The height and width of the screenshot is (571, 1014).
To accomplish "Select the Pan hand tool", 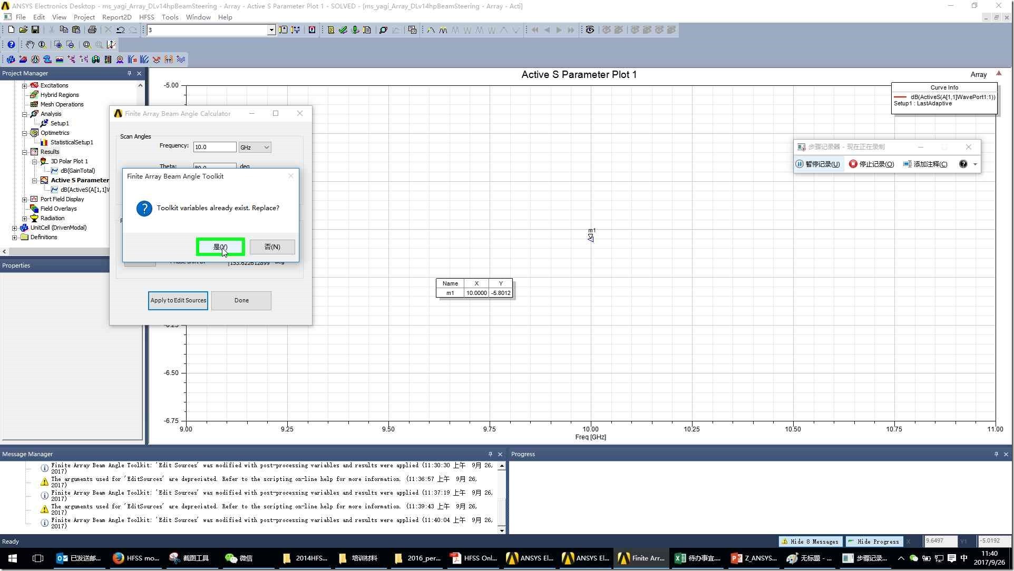I will coord(30,45).
